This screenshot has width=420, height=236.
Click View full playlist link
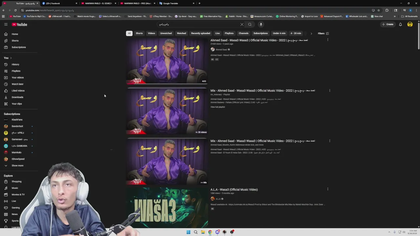tap(218, 107)
